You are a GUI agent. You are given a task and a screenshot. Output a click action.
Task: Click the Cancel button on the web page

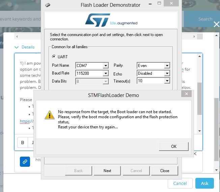point(180,183)
